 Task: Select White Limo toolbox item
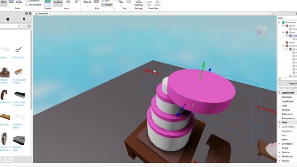(19, 52)
